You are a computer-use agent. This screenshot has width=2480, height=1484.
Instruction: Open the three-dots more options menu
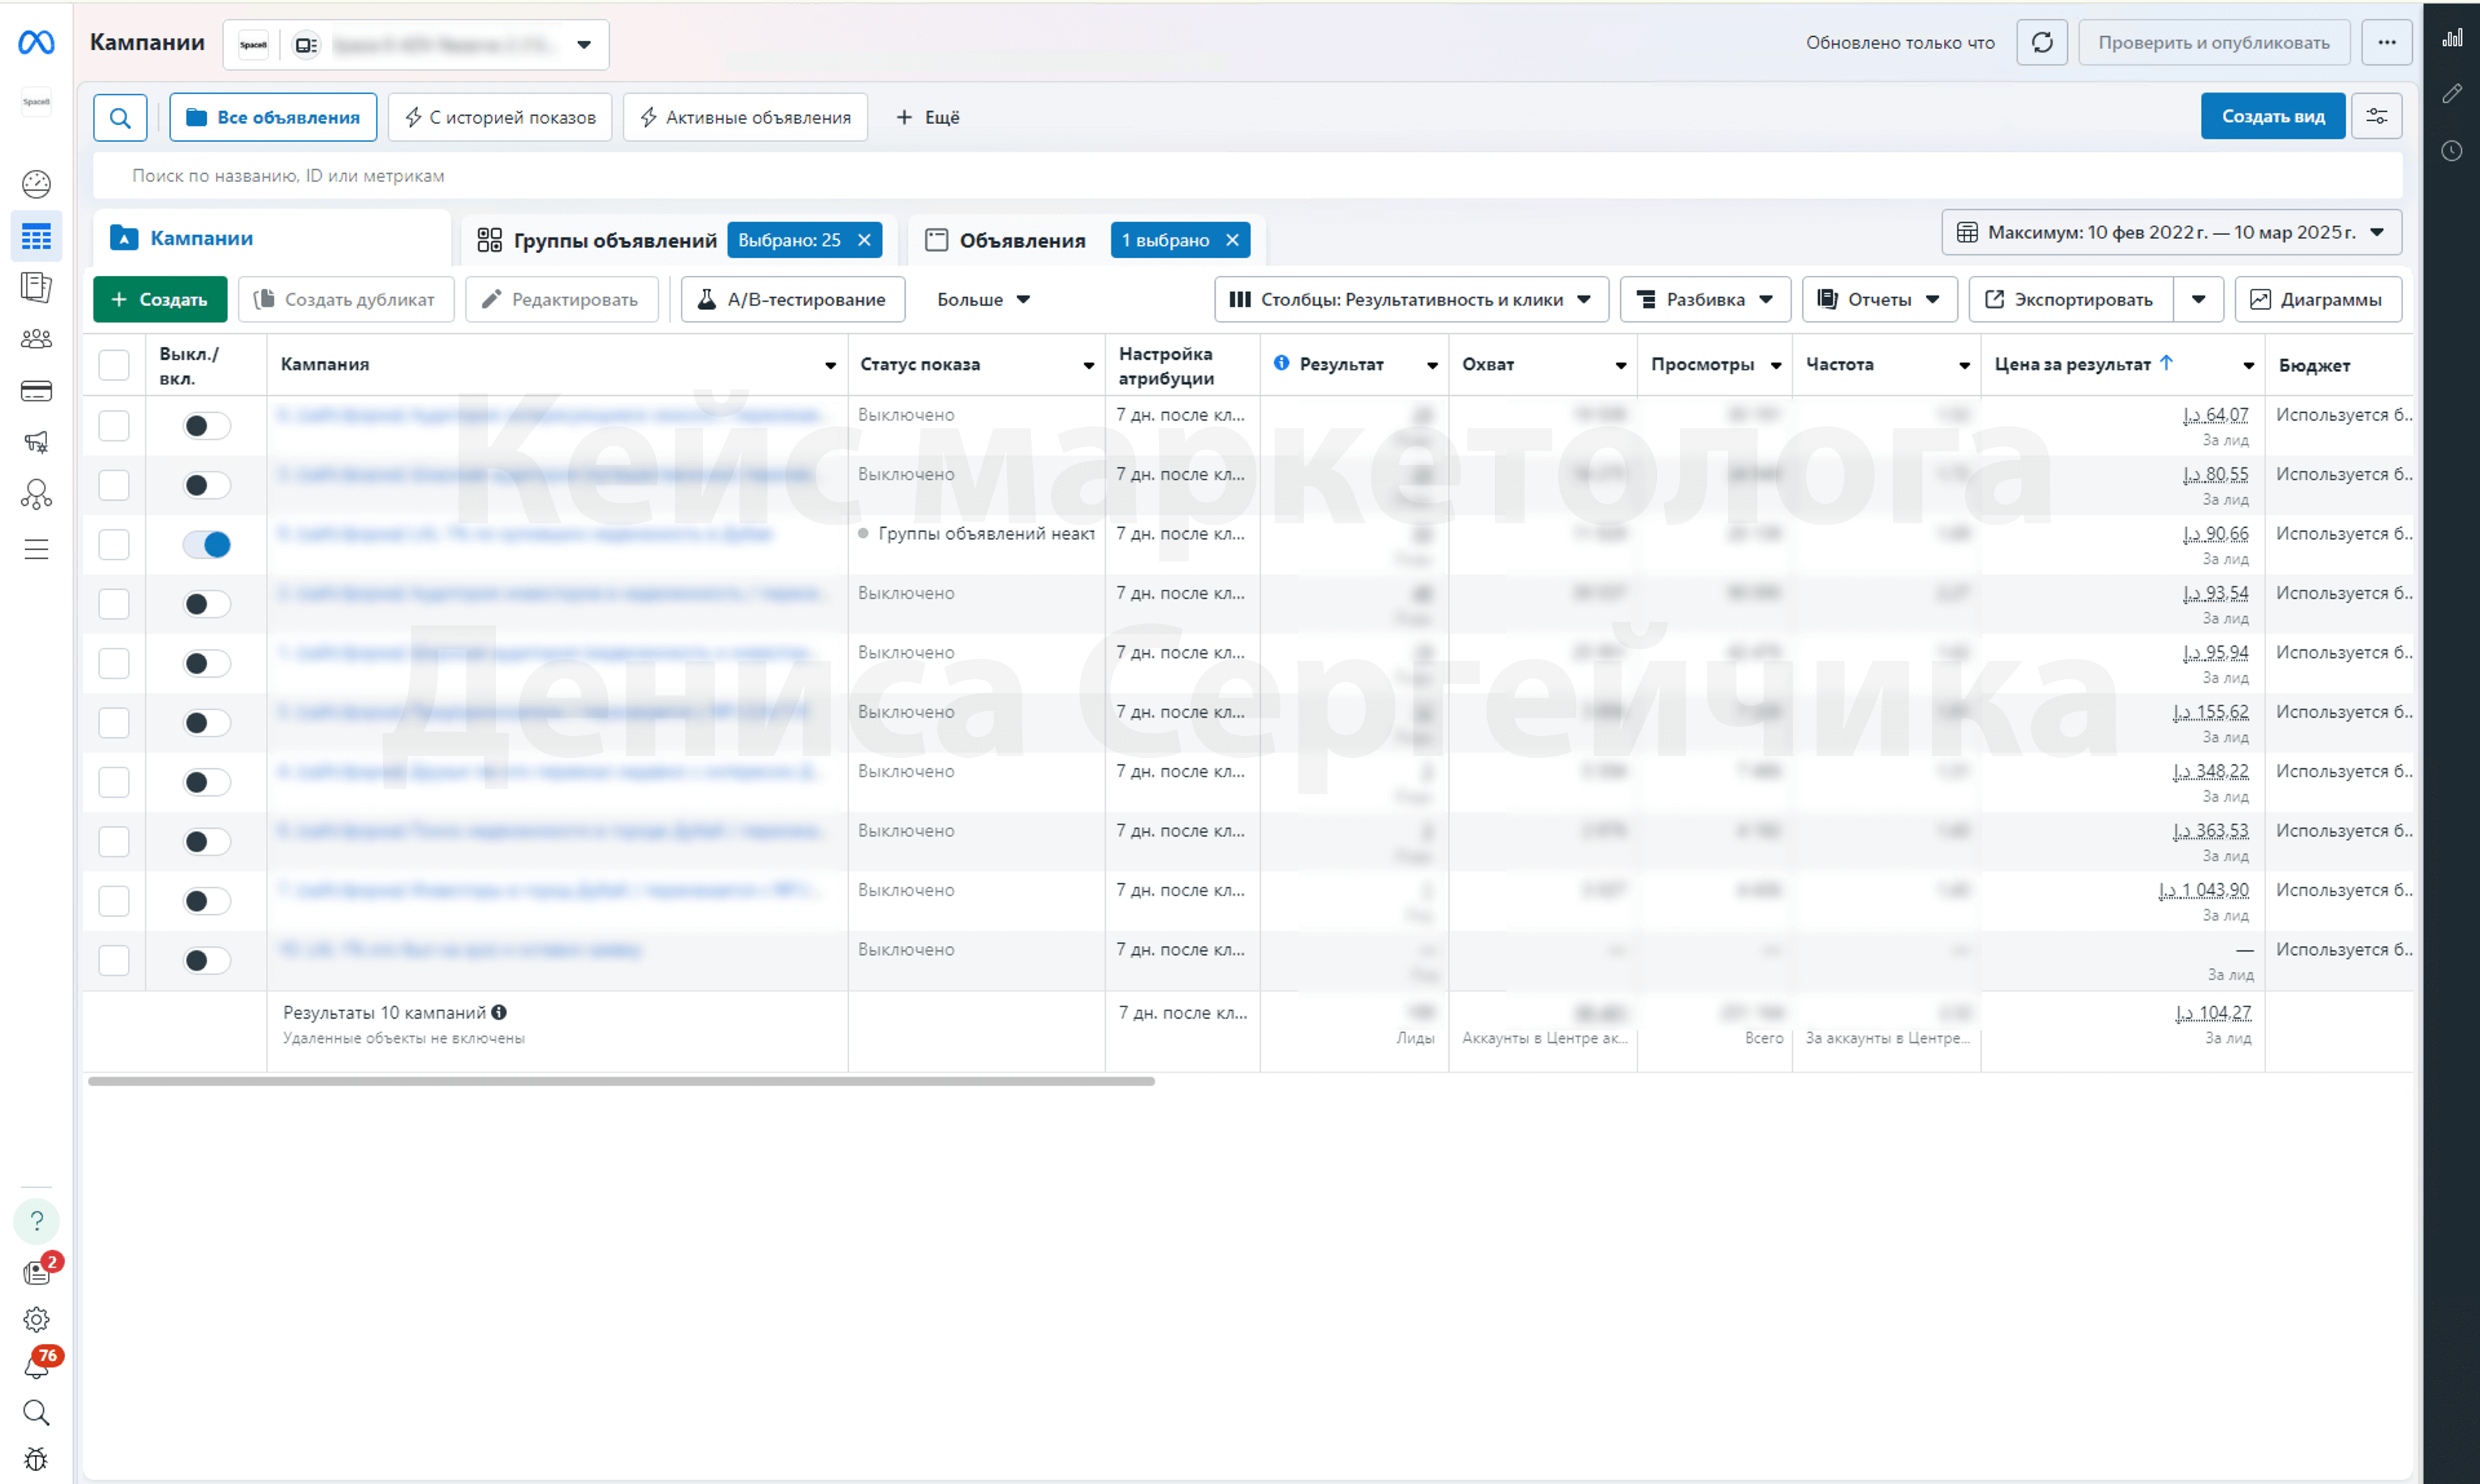click(2386, 43)
